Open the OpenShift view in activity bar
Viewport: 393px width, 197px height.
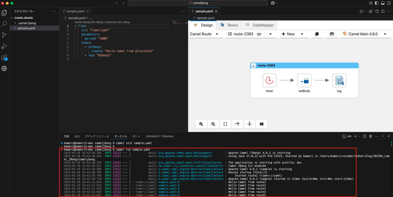pyautogui.click(x=5, y=69)
